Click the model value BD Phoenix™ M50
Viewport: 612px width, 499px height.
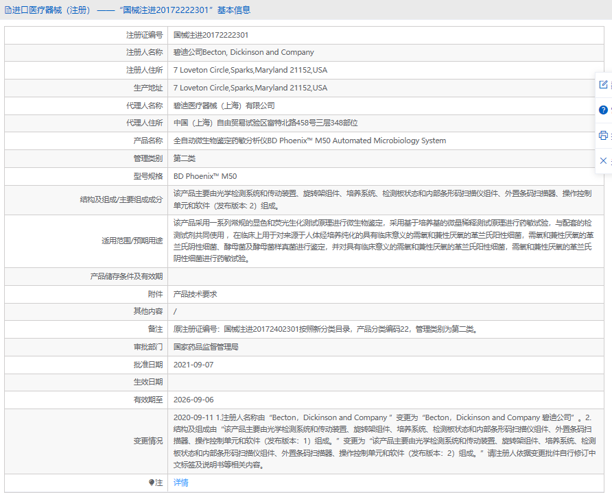pyautogui.click(x=205, y=176)
